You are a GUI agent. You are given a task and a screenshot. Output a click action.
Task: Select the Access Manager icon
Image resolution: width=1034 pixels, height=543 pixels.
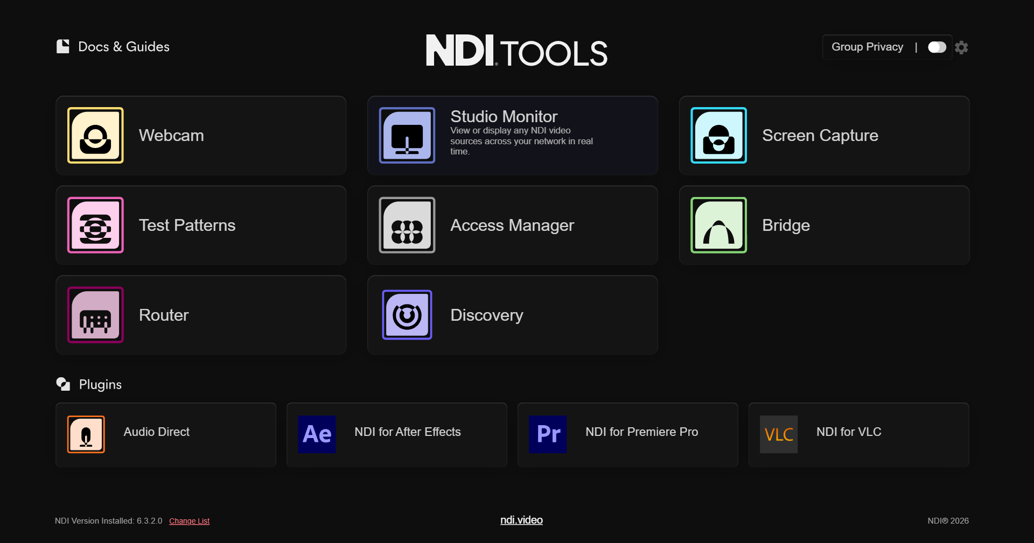tap(407, 225)
